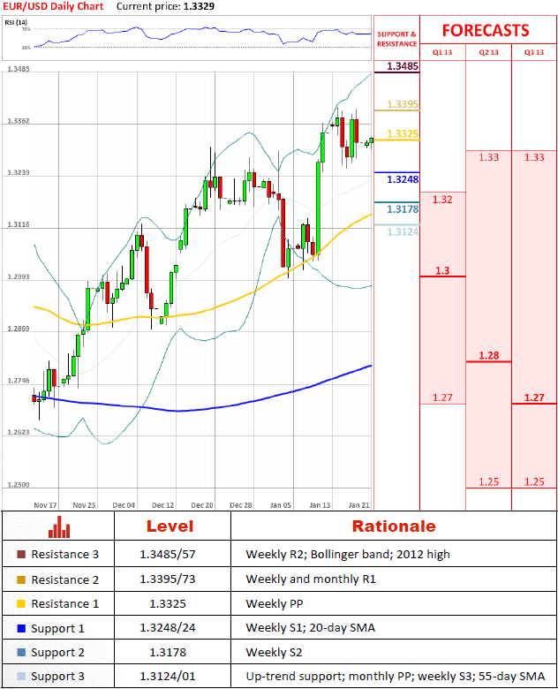Click the Support & Resistance header
This screenshot has height=689, width=558.
396,39
